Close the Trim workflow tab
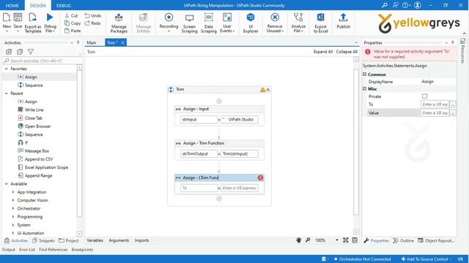Screen dimensions: 469x263 122,42
